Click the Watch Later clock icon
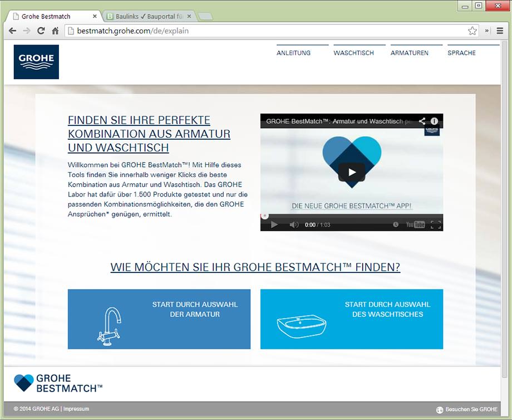The image size is (512, 420). click(396, 224)
